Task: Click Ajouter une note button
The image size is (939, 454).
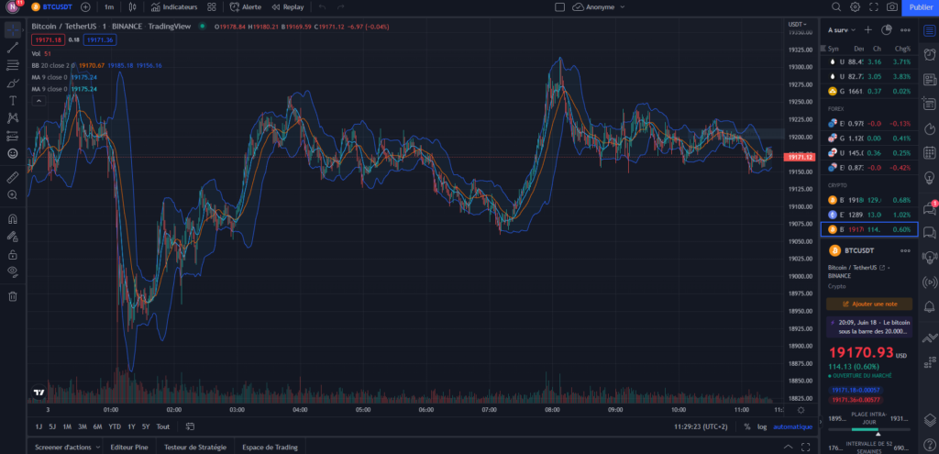Action: (869, 305)
